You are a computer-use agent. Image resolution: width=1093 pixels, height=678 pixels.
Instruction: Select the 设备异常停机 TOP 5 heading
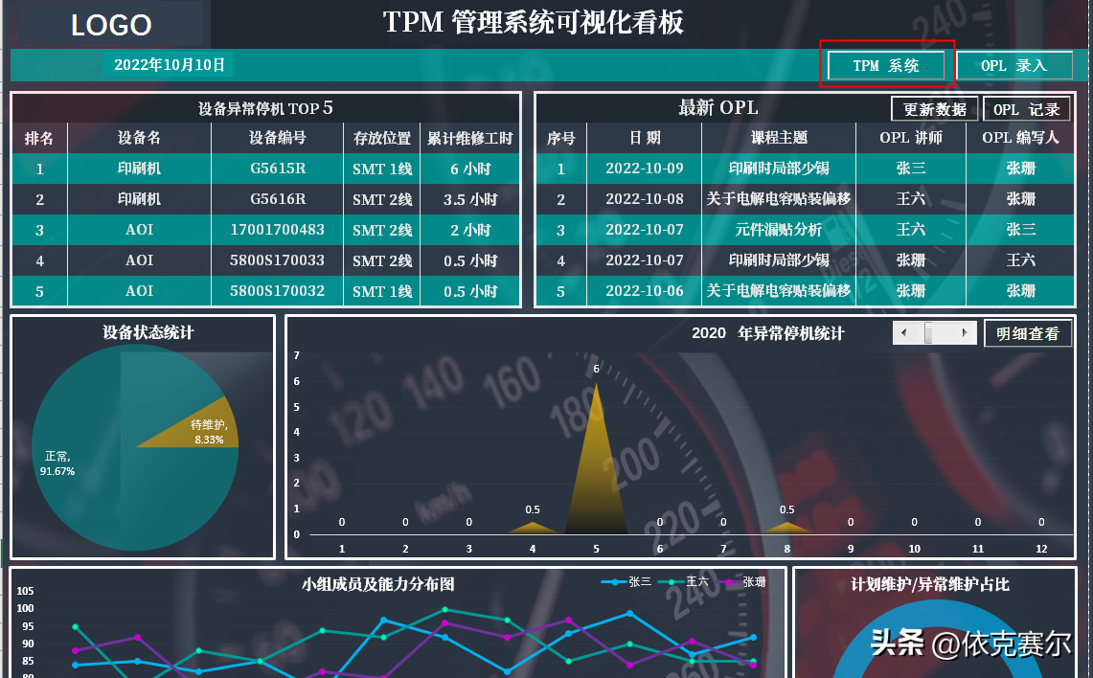(x=265, y=108)
